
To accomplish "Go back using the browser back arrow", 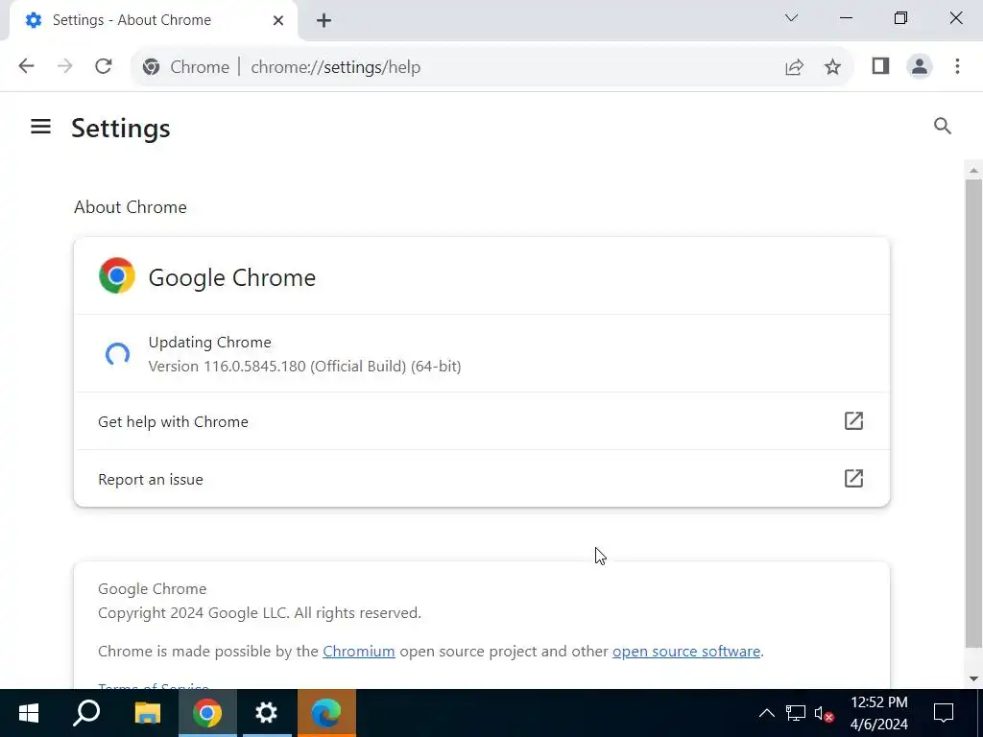I will 26,66.
